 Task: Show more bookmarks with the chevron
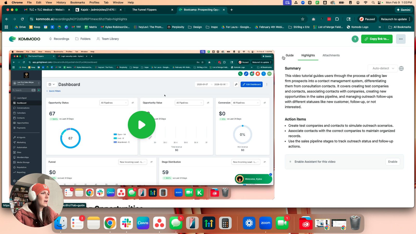(x=380, y=27)
